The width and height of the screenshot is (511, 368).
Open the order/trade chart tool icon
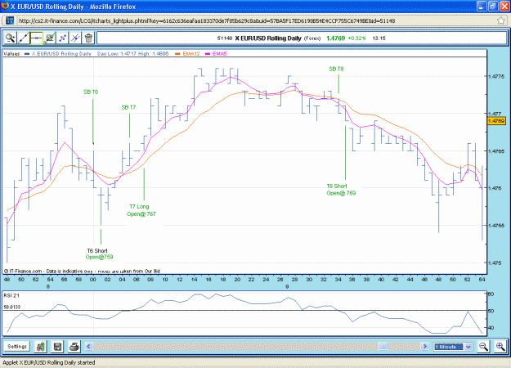click(x=50, y=38)
